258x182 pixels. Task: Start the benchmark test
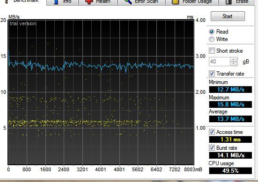tap(228, 16)
